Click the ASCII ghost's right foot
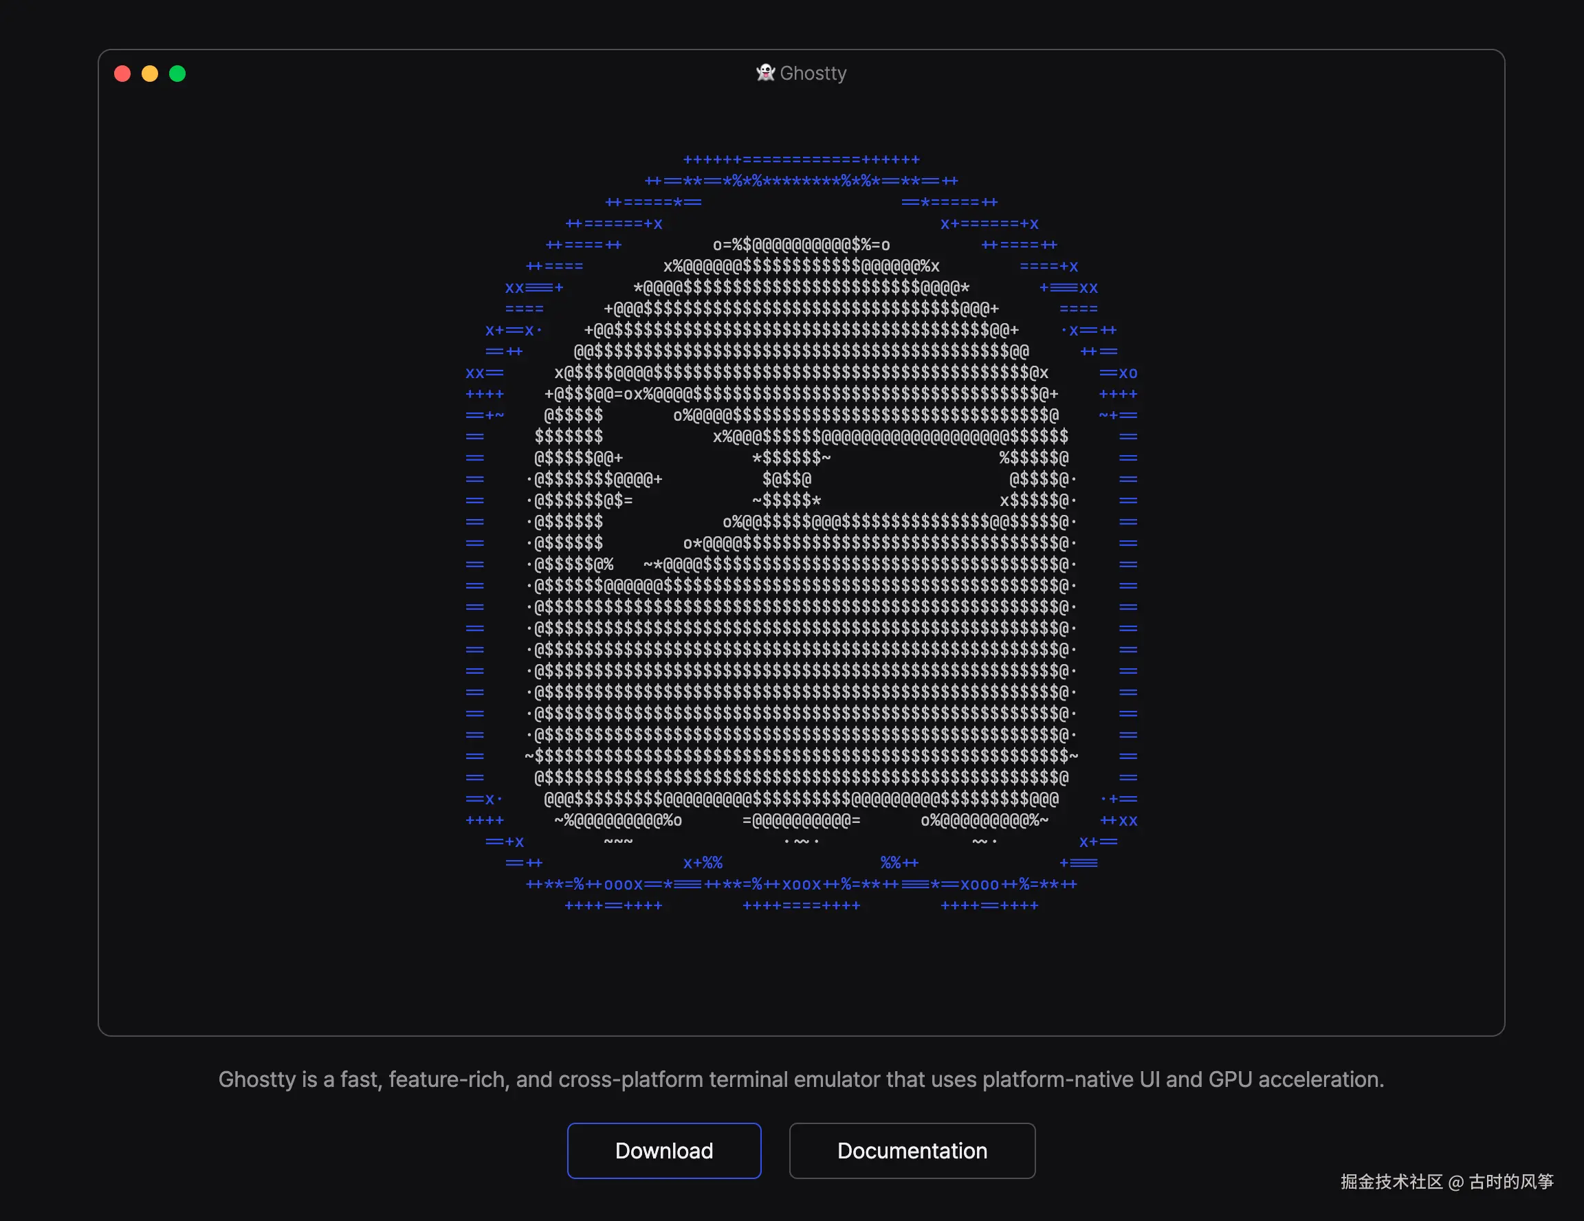The height and width of the screenshot is (1221, 1584). coord(984,821)
